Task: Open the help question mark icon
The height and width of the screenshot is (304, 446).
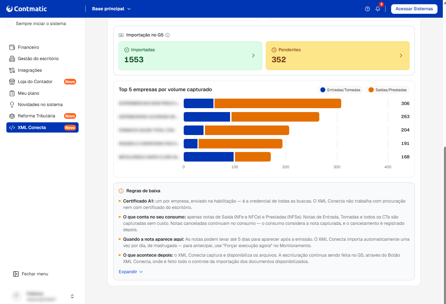Action: click(x=367, y=9)
